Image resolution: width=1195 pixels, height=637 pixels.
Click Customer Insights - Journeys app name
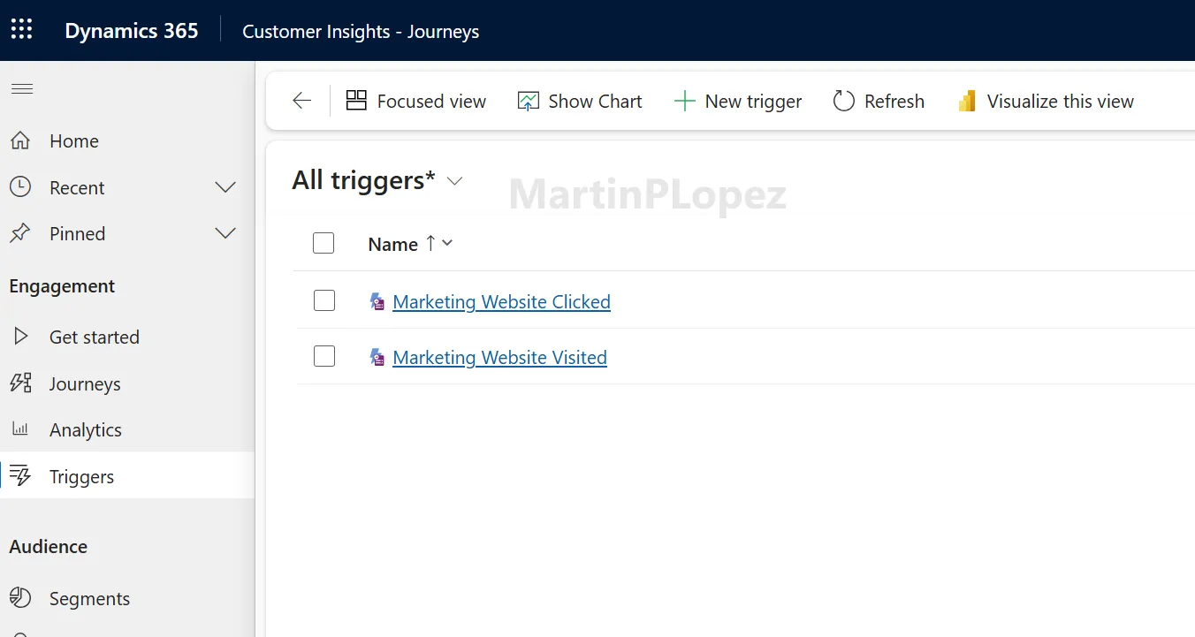[361, 32]
